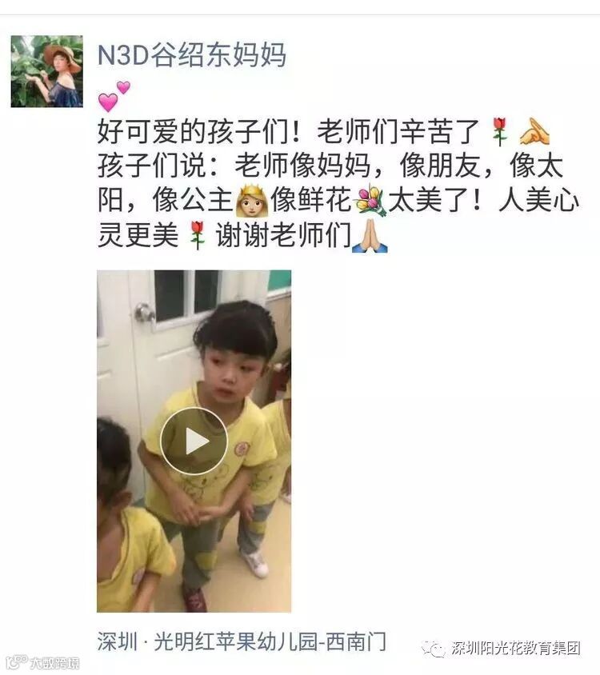The height and width of the screenshot is (675, 600).
Task: Click the princess crown emoji
Action: (252, 201)
